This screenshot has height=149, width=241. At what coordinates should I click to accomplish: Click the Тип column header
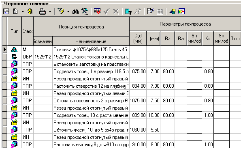tap(15, 31)
